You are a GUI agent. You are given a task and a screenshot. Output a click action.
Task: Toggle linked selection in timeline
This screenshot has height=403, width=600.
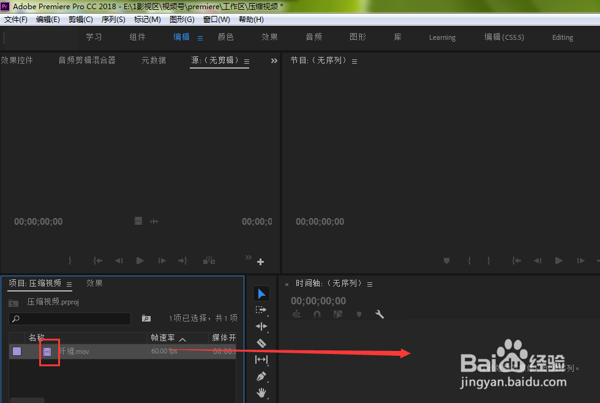click(337, 314)
